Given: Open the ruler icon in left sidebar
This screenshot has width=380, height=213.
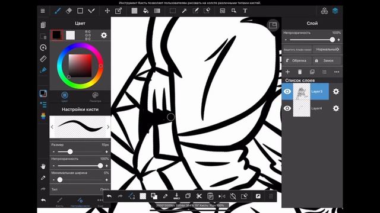Looking at the screenshot, I should [43, 59].
